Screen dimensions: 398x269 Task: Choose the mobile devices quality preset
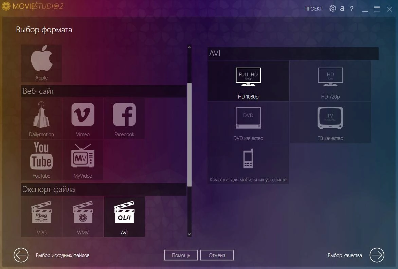[x=248, y=163]
